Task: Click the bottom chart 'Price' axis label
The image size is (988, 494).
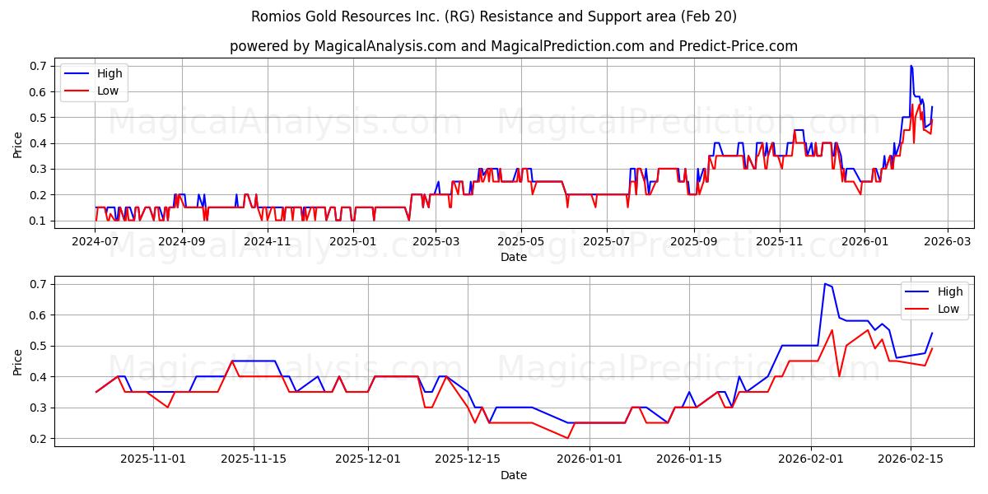Action: click(x=18, y=361)
